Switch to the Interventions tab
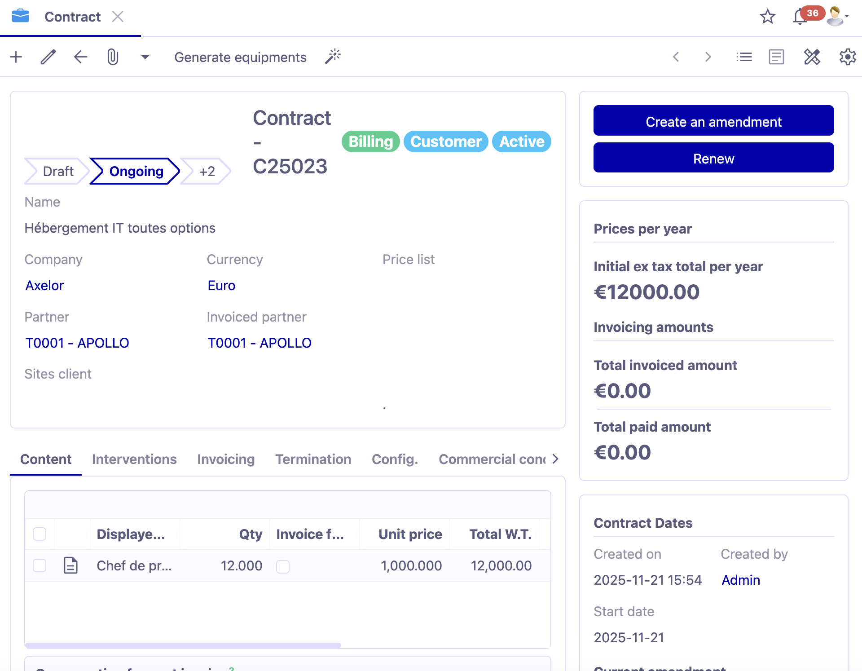Screen dimensions: 862x671 (x=134, y=459)
